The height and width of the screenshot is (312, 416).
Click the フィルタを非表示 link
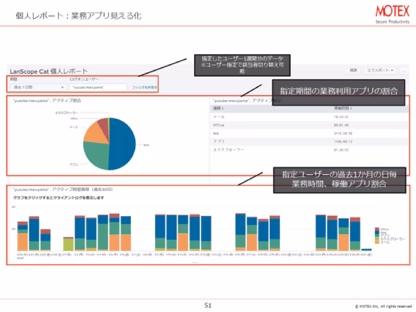tap(145, 87)
